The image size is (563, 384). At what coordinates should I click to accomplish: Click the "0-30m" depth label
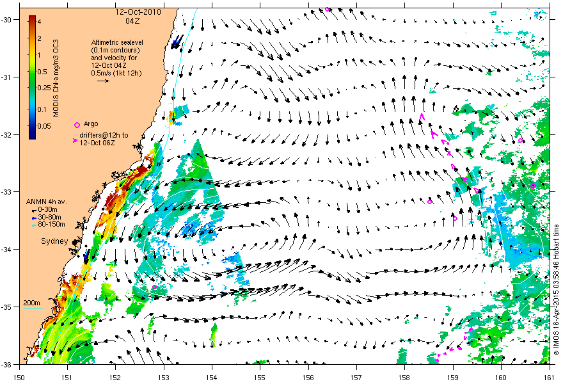point(48,209)
